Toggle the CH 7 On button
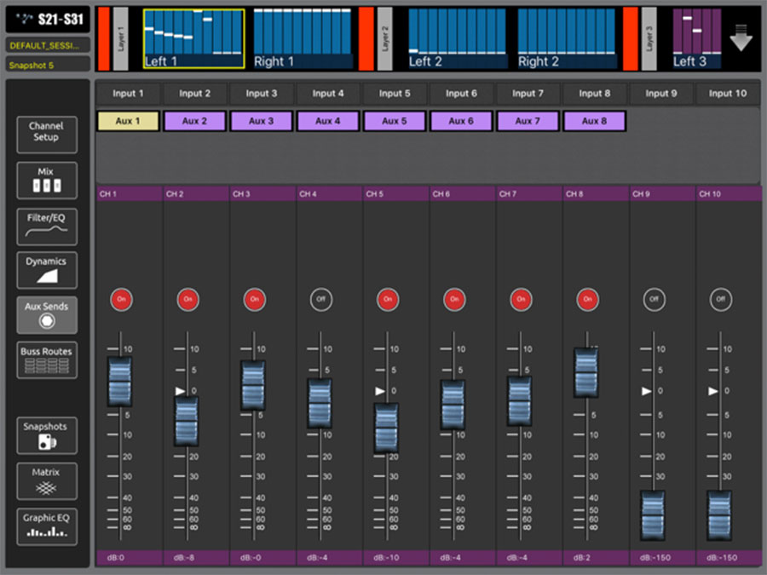Viewport: 767px width, 575px height. pos(521,299)
